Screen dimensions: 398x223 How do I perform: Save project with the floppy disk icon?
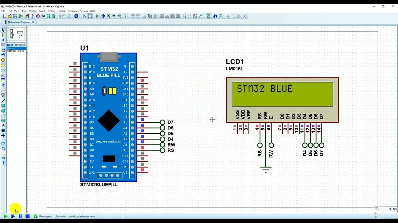point(15,16)
